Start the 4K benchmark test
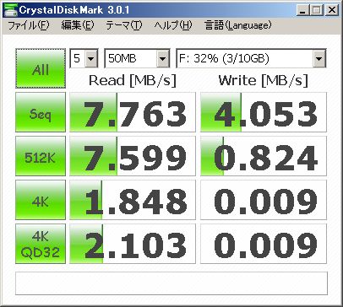The height and width of the screenshot is (307, 343). (41, 200)
